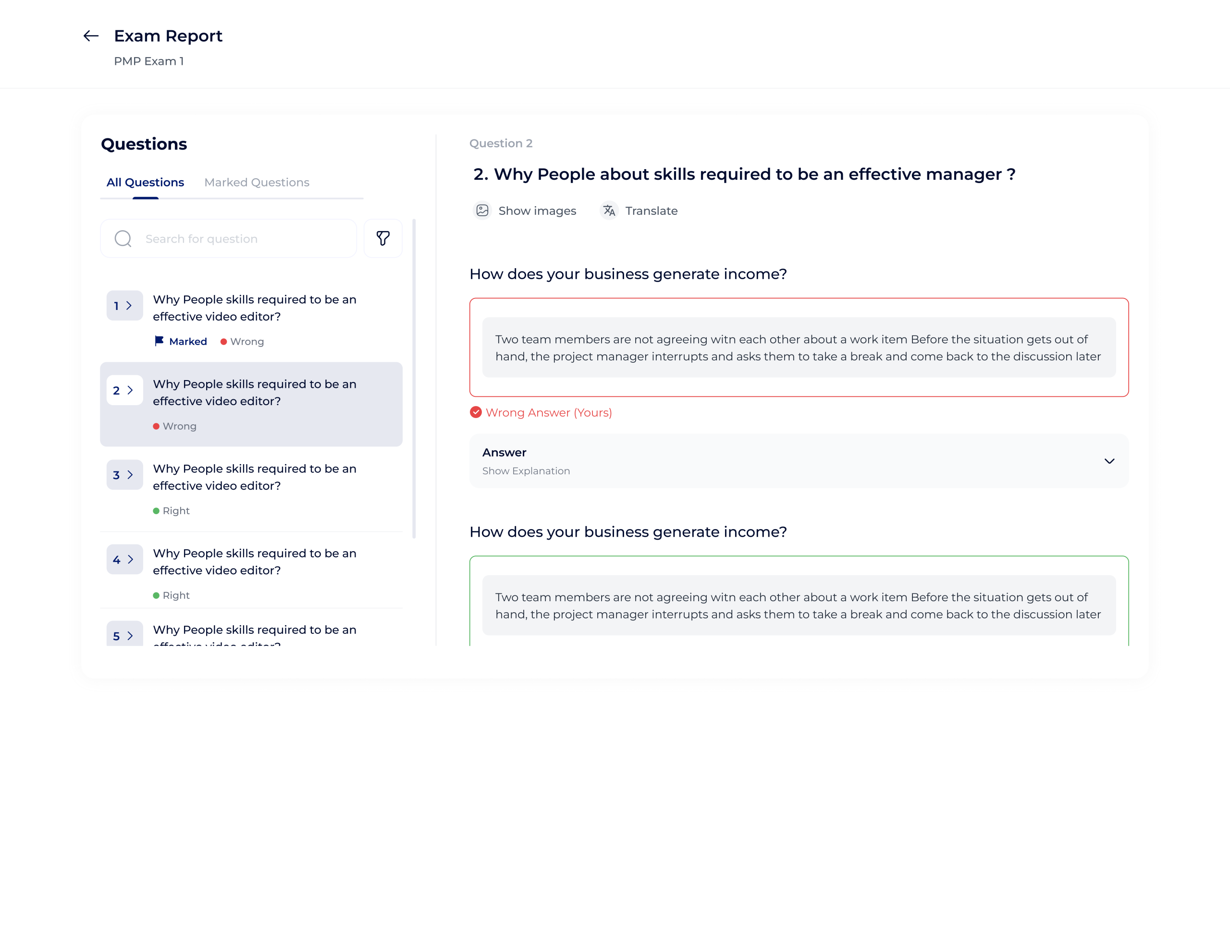Switch to the Marked Questions tab

click(x=256, y=183)
